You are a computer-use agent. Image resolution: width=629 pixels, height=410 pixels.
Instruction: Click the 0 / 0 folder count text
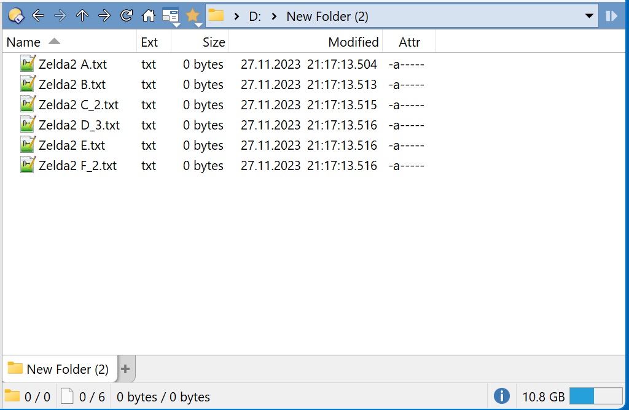(37, 396)
